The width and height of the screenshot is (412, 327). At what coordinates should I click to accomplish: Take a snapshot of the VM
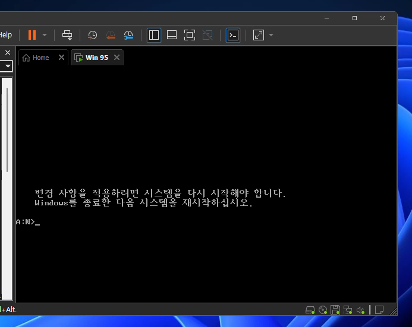[x=92, y=35]
